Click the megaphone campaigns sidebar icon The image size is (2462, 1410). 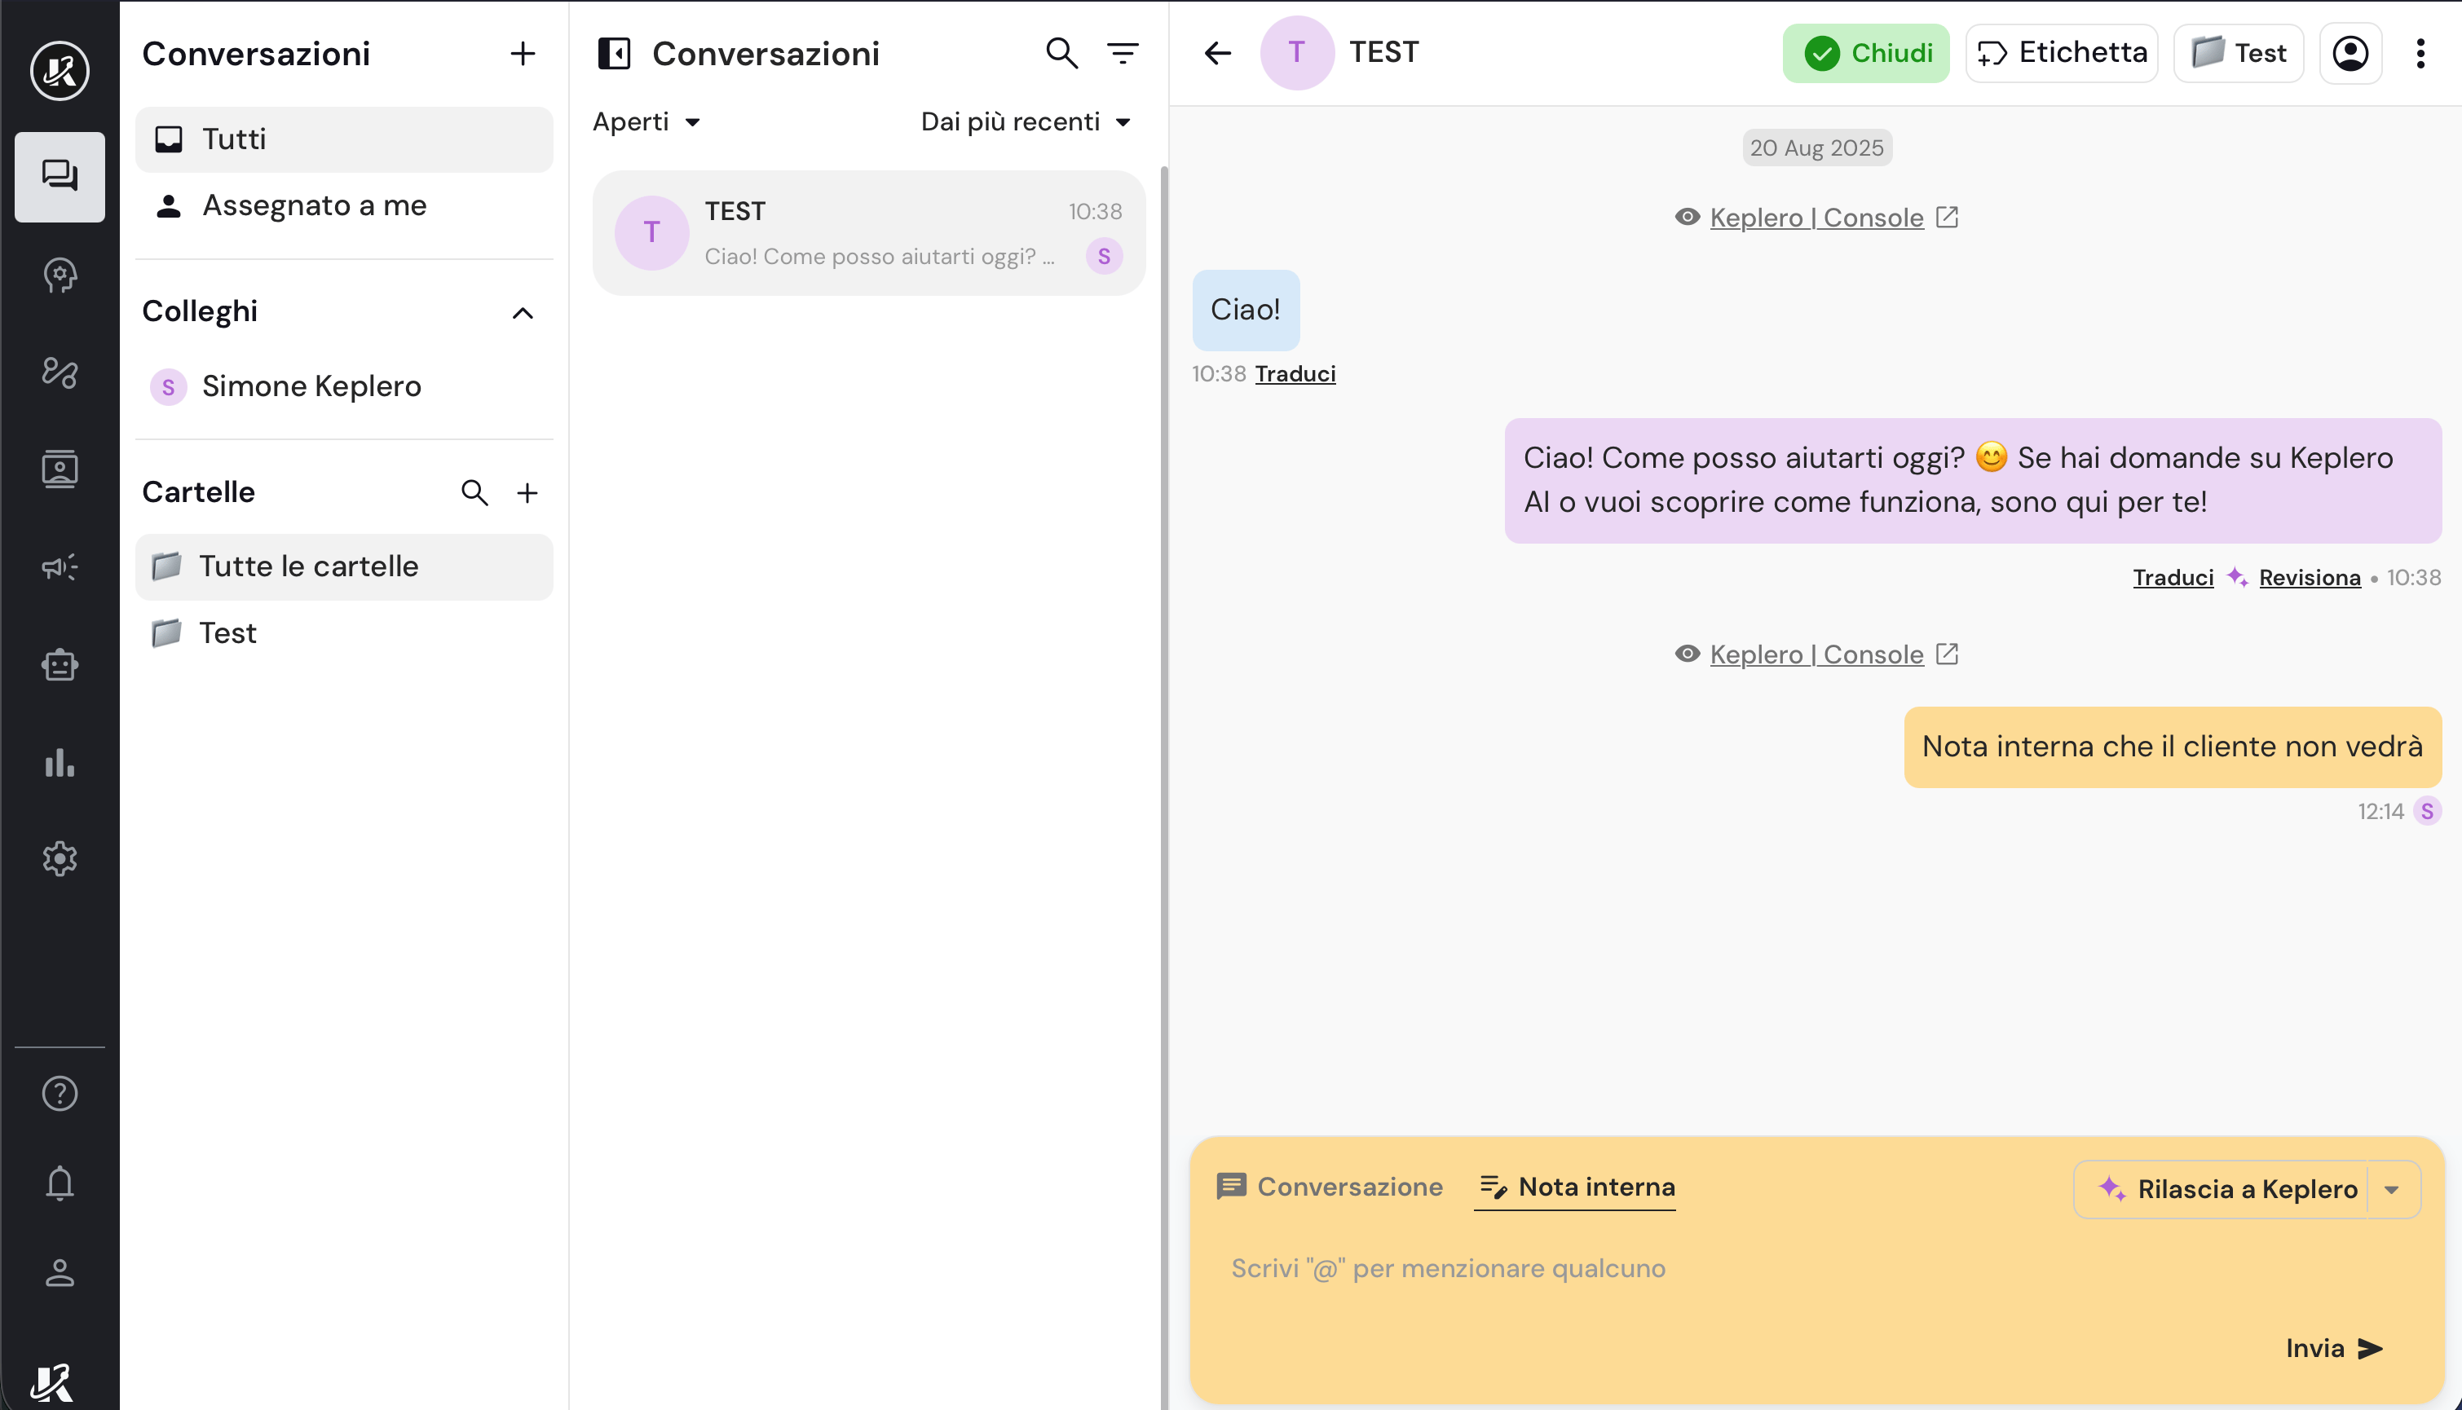[x=59, y=566]
